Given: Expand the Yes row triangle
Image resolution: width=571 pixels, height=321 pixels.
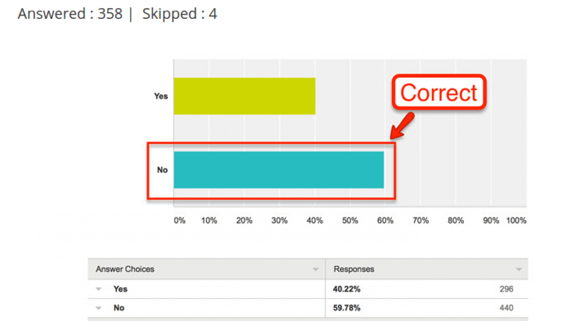Looking at the screenshot, I should click(99, 289).
